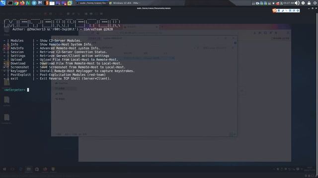Click the PostExploit command row
Viewport: 318px width, 178px height.
pos(55,75)
